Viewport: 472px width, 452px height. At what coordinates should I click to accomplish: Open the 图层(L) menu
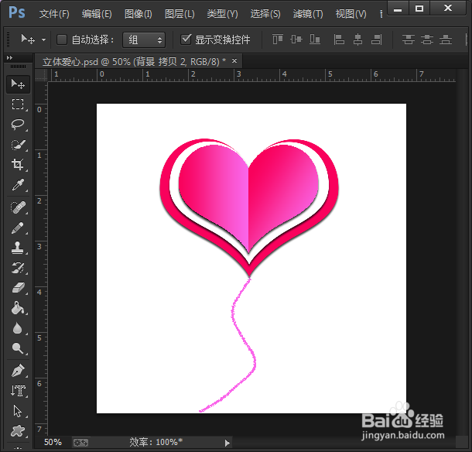(x=180, y=14)
